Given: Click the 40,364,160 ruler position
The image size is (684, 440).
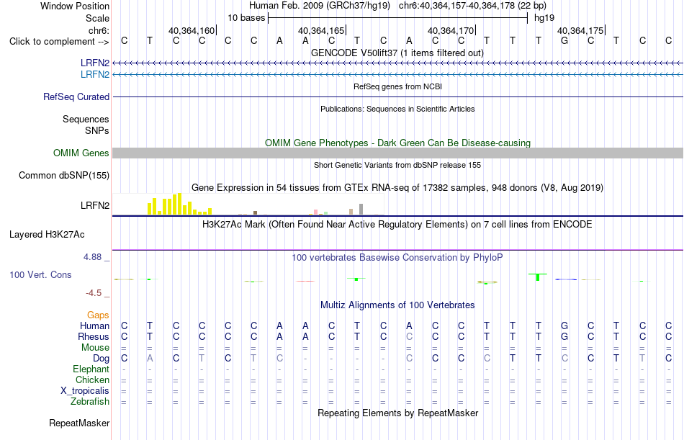Looking at the screenshot, I should click(192, 30).
